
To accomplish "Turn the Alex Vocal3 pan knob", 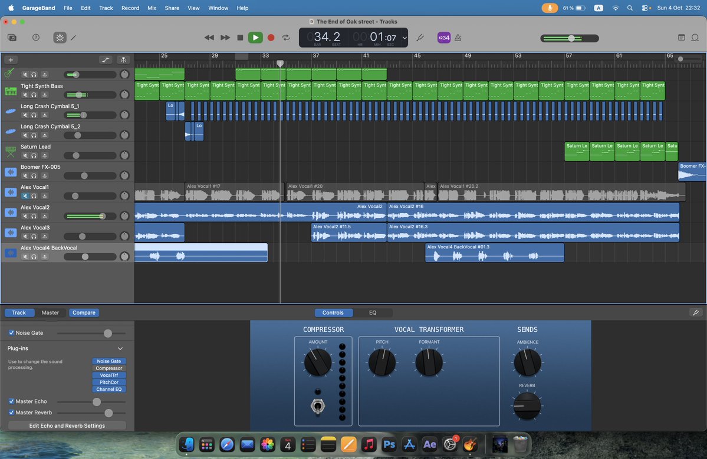I will coord(124,236).
